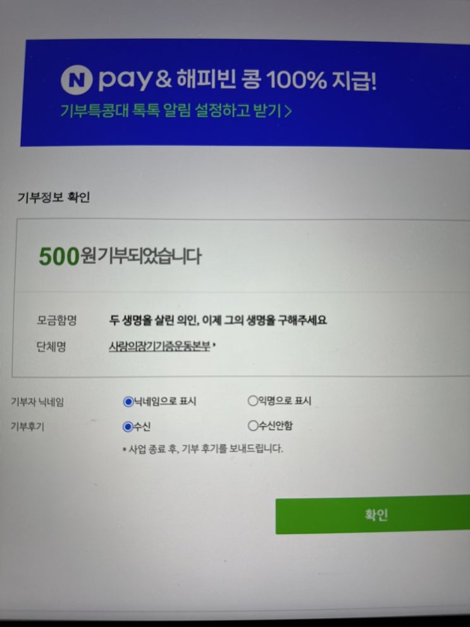Click the 기부후기 row label
470x627 pixels.
[27, 426]
